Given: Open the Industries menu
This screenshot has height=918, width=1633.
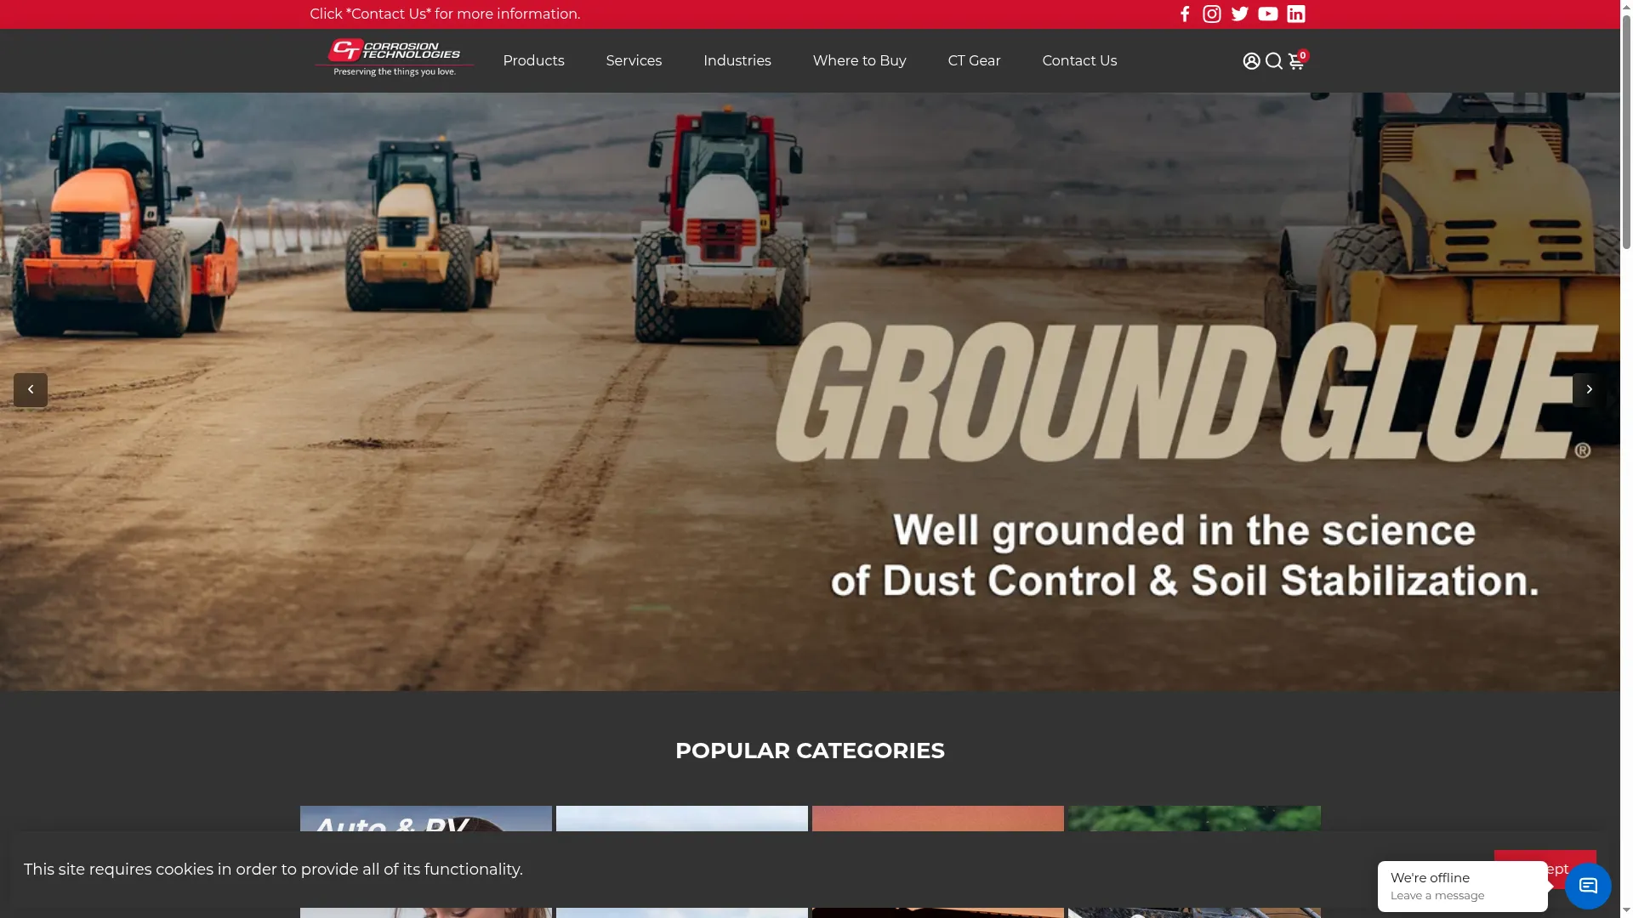Looking at the screenshot, I should 737,61.
